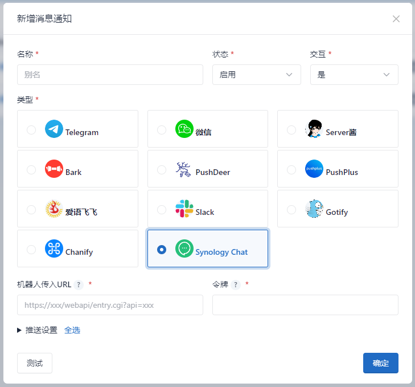
Task: Click the PushDeer label text
Action: [213, 172]
